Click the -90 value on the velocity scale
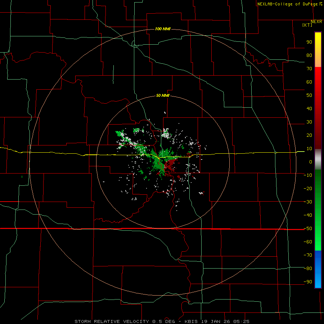Image resolution: width=324 pixels, height=324 pixels. click(x=308, y=282)
